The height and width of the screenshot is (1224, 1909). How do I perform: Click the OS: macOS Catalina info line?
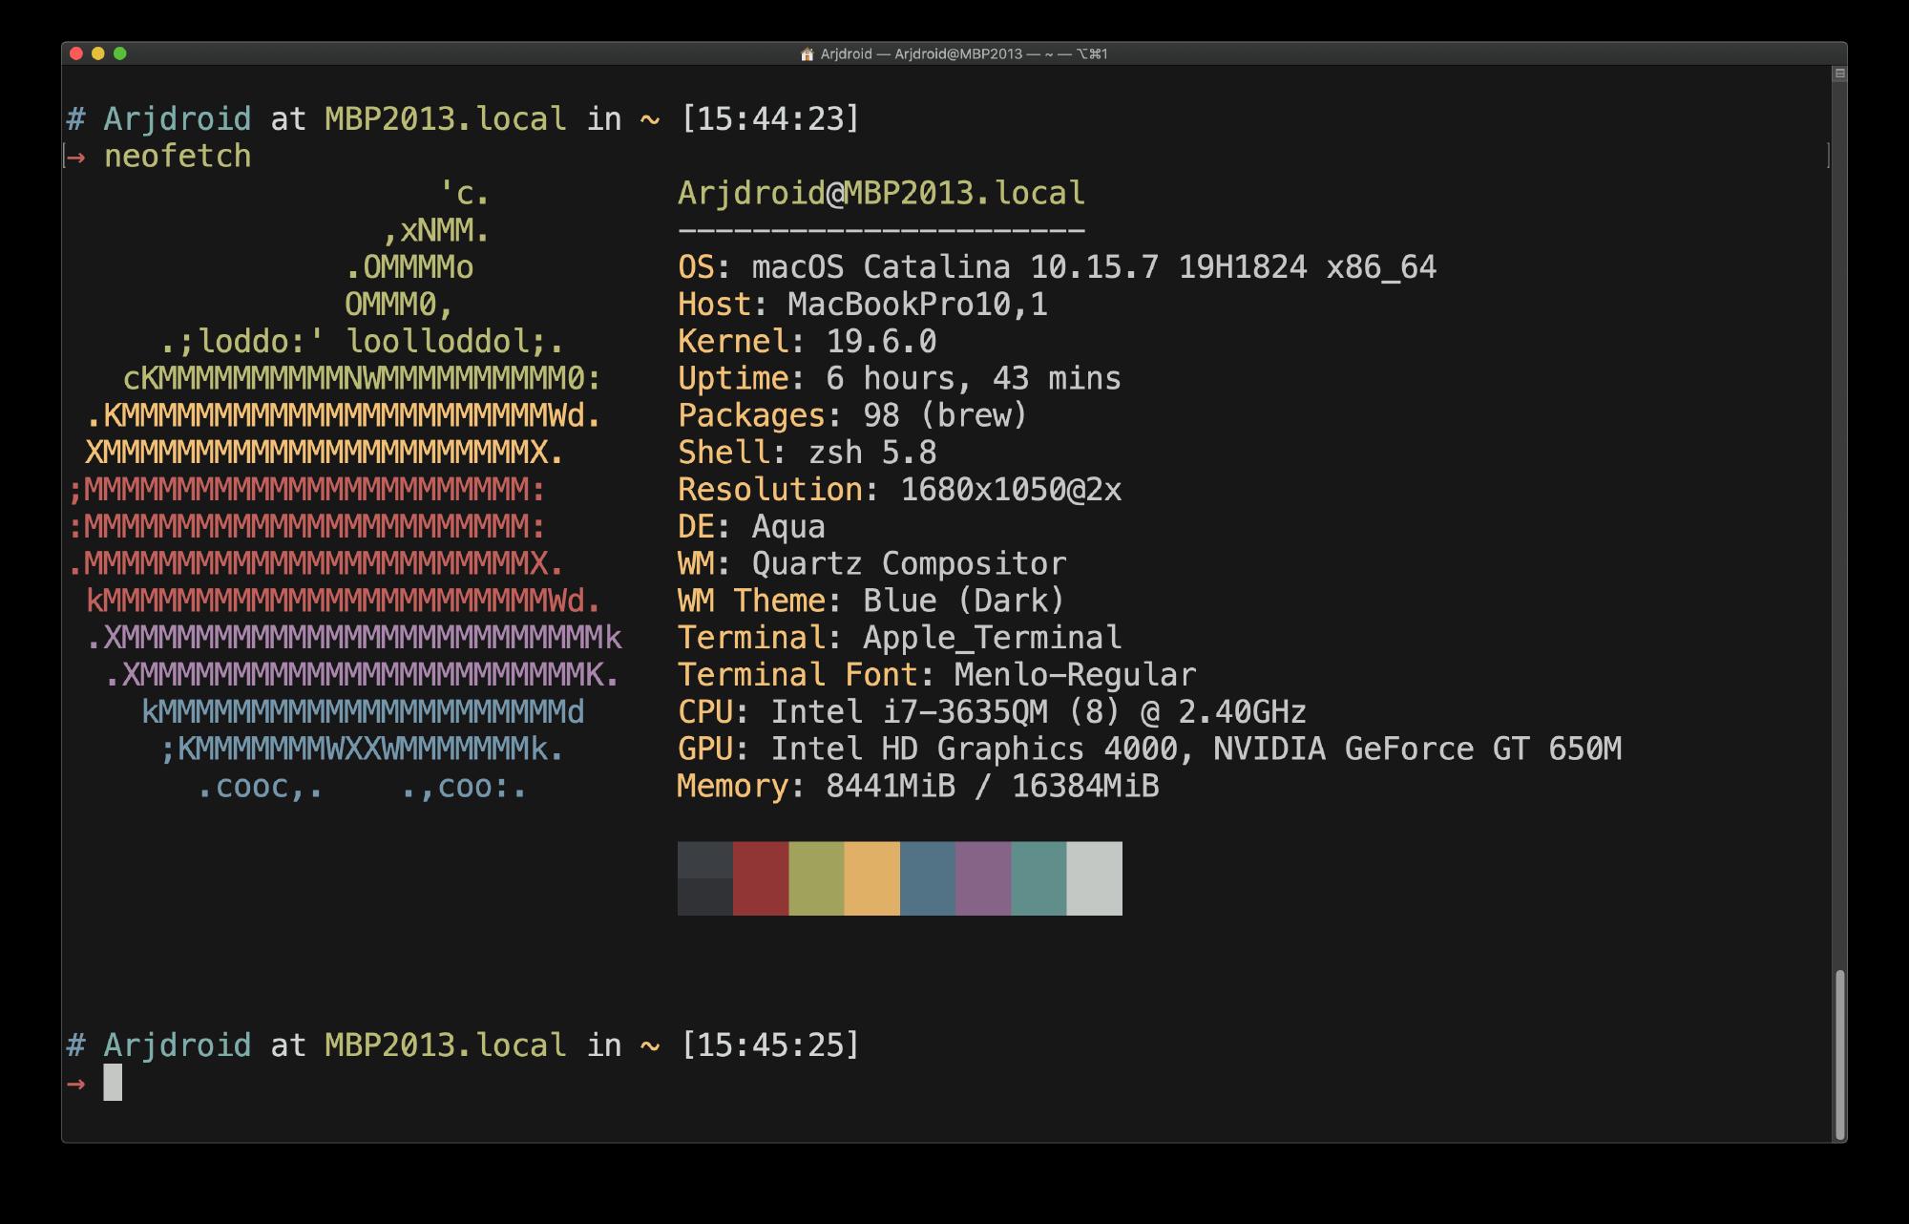[x=1056, y=267]
